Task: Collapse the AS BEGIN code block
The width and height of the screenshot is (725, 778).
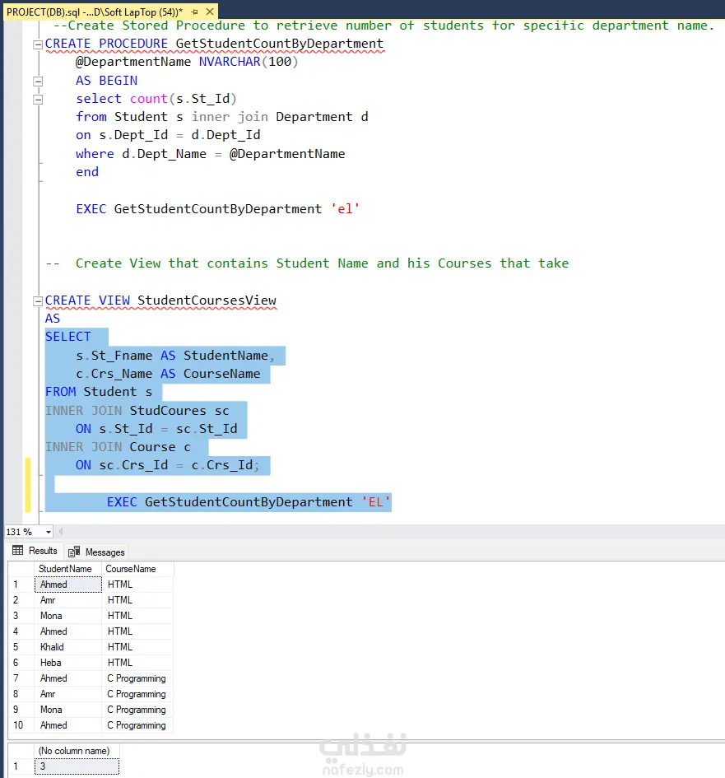Action: point(38,82)
